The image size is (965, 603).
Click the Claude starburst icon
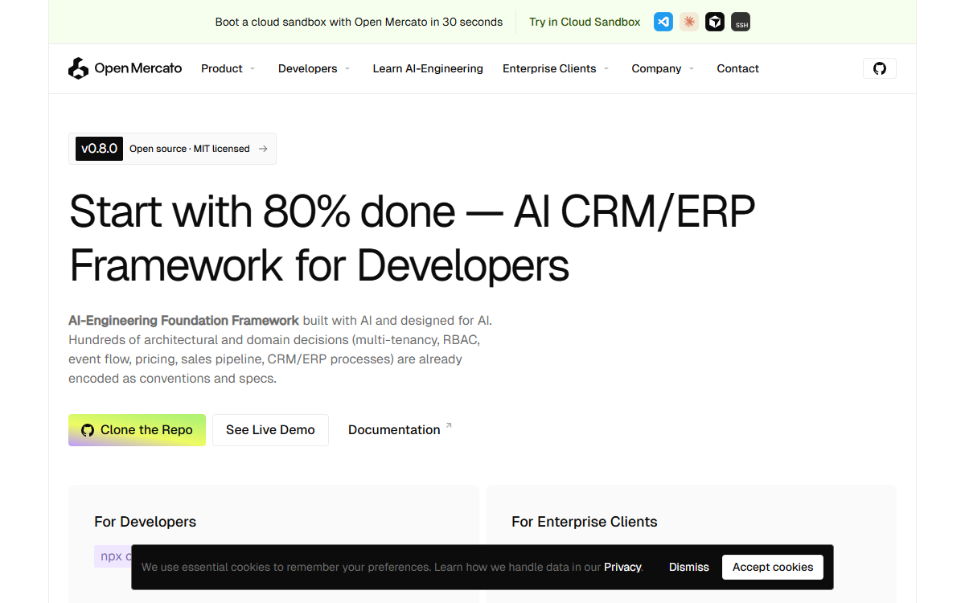pyautogui.click(x=689, y=22)
